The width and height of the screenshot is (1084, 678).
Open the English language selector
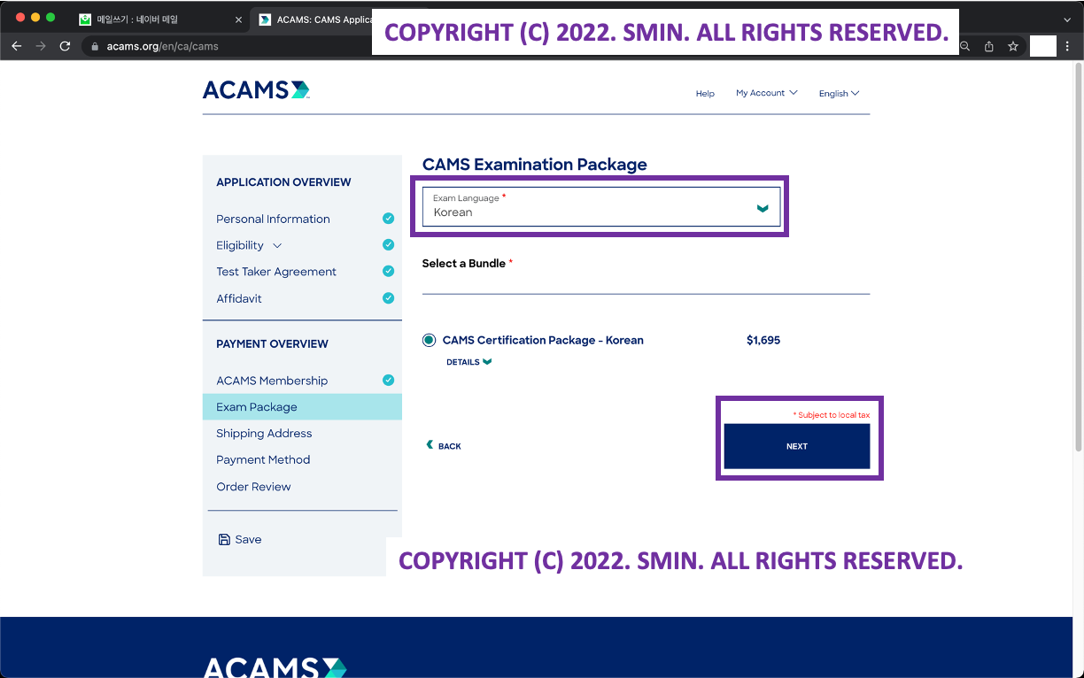(x=839, y=94)
